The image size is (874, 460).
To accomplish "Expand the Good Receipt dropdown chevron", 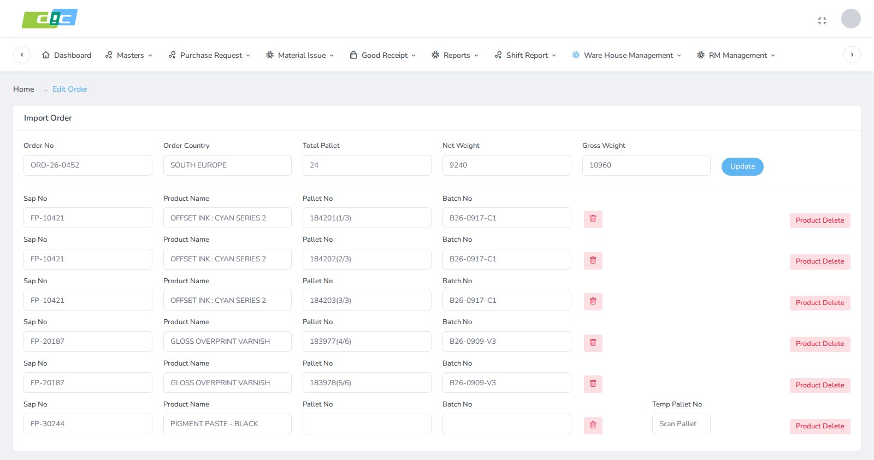I will point(414,56).
